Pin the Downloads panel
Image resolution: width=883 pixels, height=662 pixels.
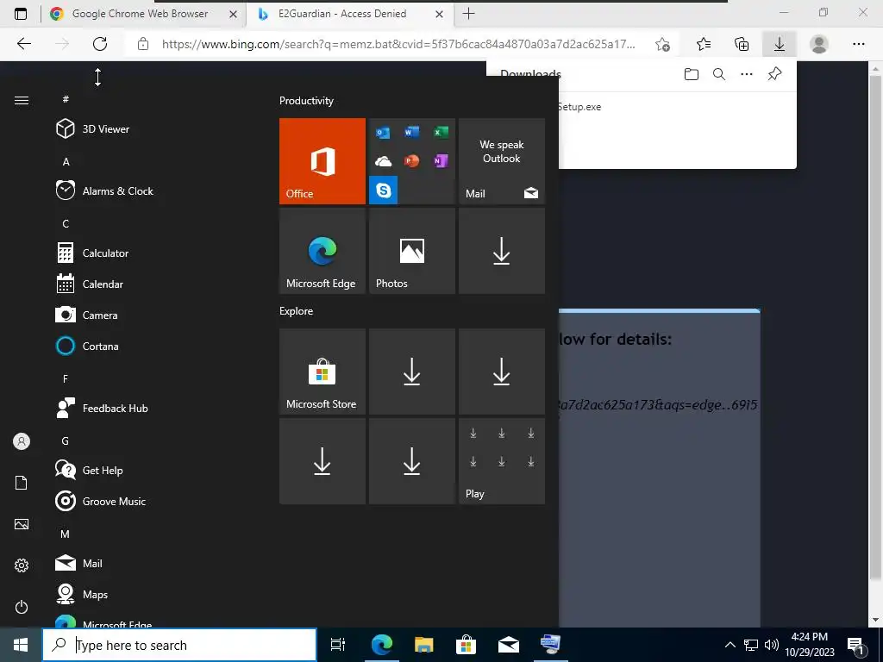click(x=775, y=74)
